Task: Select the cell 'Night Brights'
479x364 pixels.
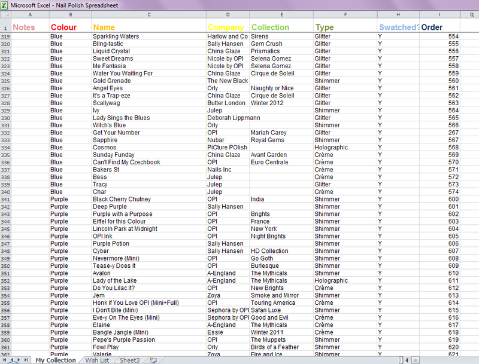Action: tap(281, 236)
